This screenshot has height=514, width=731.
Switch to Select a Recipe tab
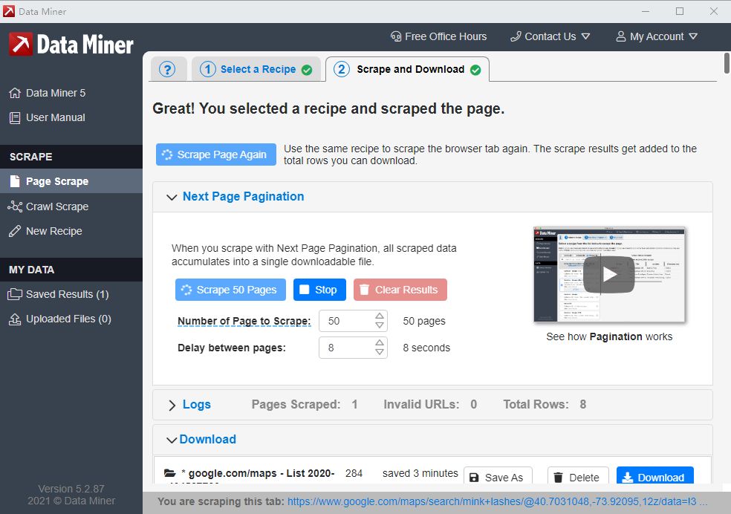[x=256, y=69]
